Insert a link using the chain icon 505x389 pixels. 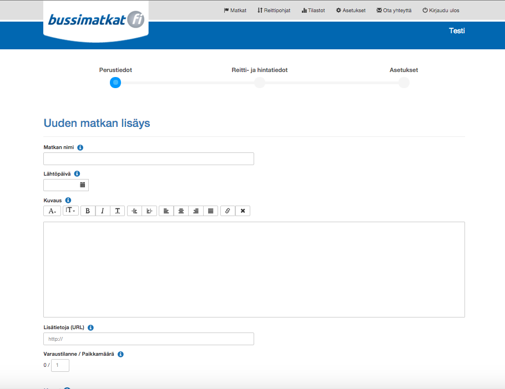(x=228, y=211)
